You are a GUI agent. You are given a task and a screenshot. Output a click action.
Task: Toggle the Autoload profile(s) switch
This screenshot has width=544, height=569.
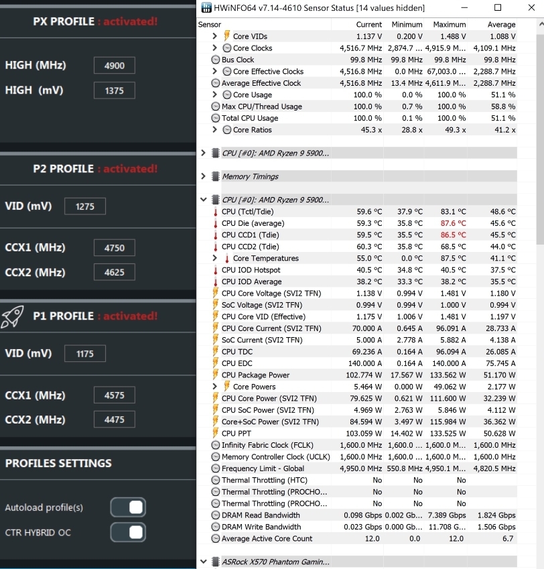[x=128, y=507]
